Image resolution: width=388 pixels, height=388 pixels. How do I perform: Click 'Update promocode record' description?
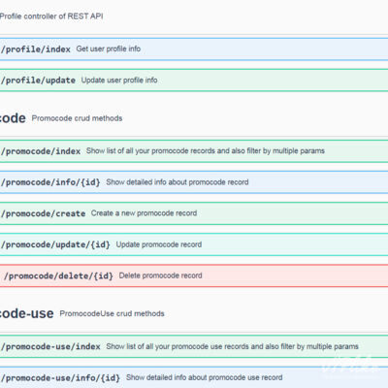[x=159, y=244]
